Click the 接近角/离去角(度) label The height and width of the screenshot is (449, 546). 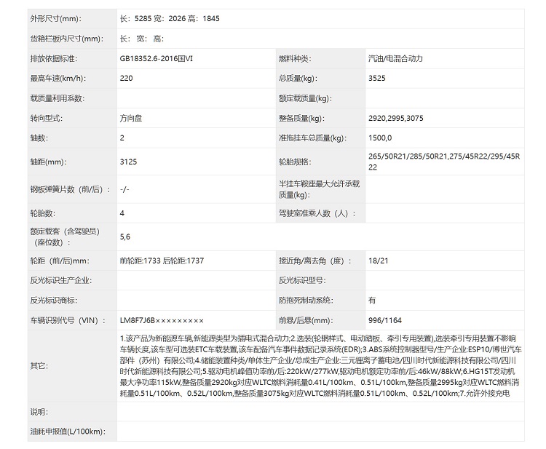(x=315, y=261)
